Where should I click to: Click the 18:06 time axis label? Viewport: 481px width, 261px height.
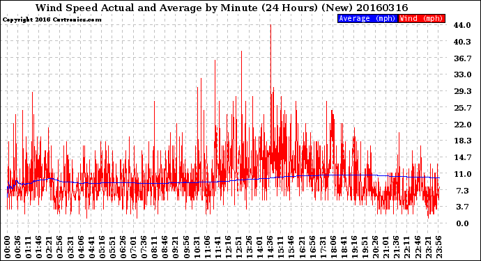tap(334, 247)
